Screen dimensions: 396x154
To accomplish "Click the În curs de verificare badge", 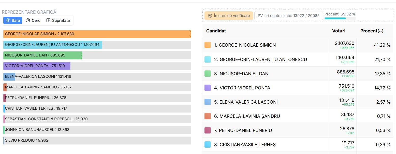I will point(229,16).
